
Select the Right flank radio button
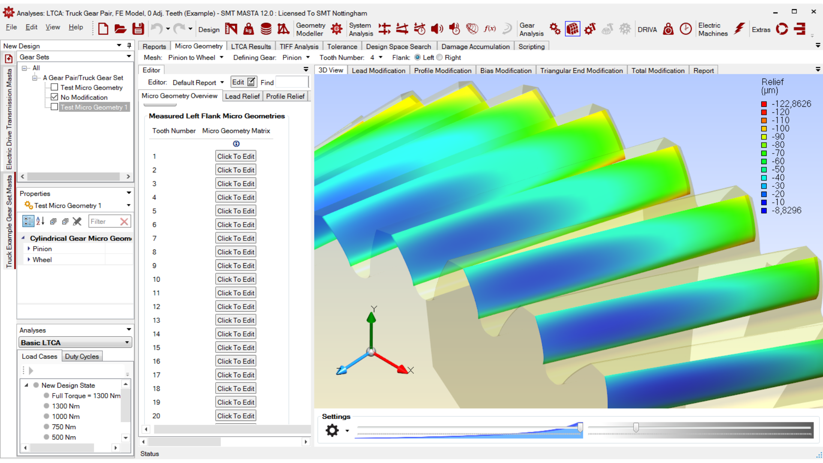[439, 57]
